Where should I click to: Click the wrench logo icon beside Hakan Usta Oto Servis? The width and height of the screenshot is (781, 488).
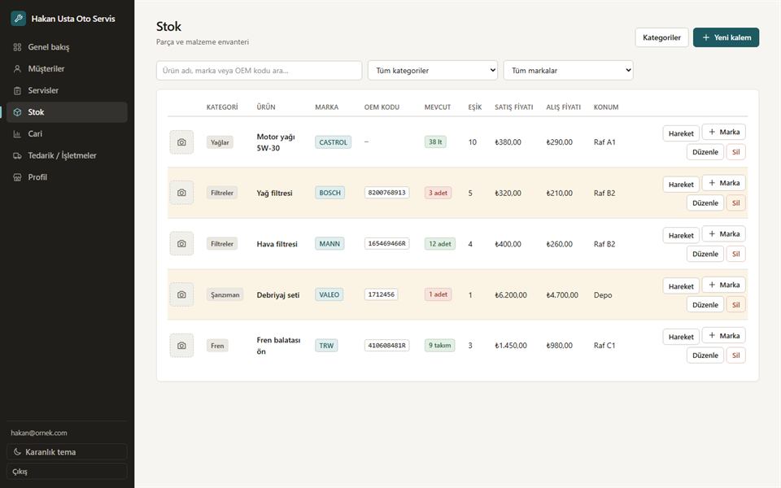pyautogui.click(x=19, y=19)
